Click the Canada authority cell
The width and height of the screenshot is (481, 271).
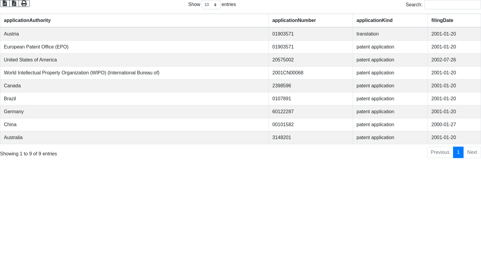pos(12,86)
